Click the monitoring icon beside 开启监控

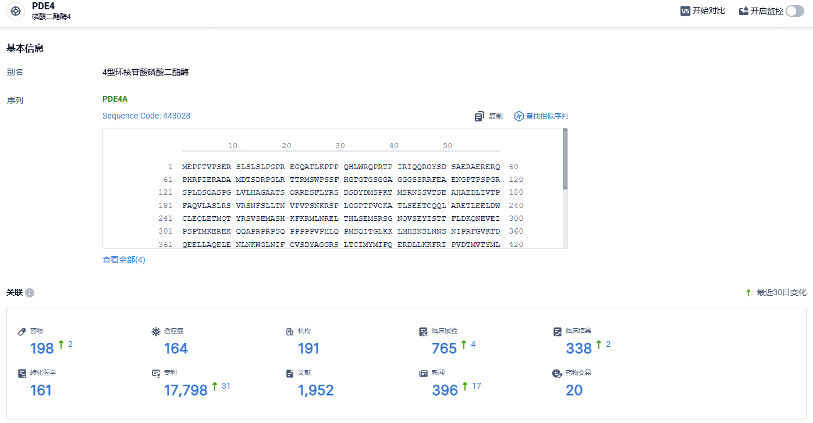744,11
